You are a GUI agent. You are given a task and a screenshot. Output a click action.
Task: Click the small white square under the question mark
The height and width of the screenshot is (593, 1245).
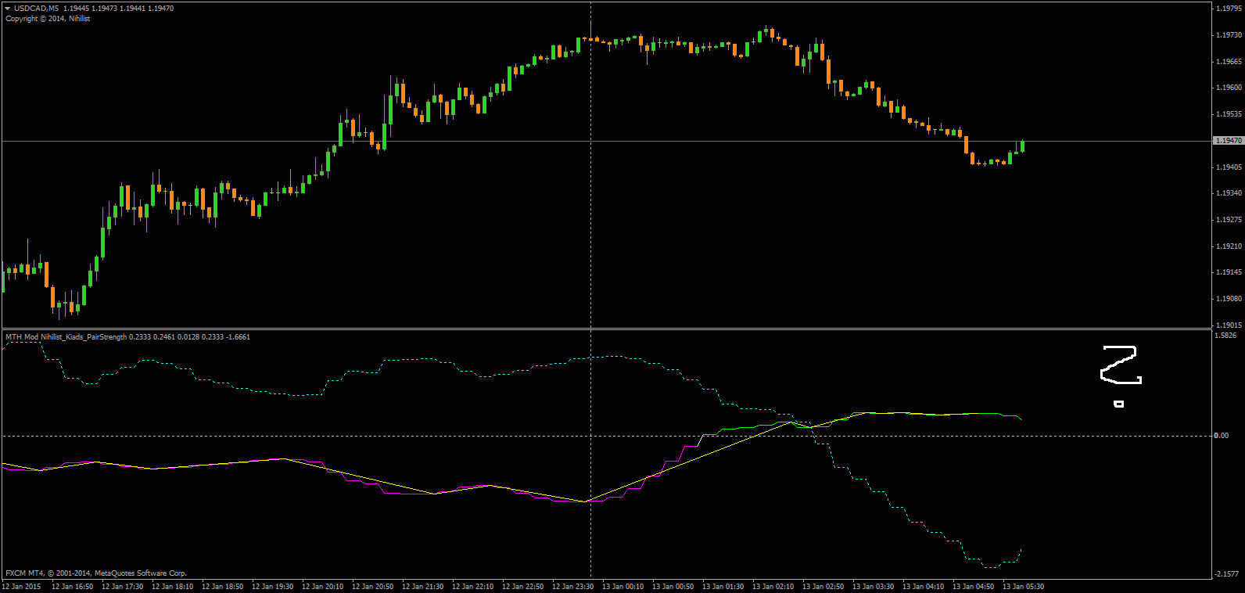(x=1119, y=404)
